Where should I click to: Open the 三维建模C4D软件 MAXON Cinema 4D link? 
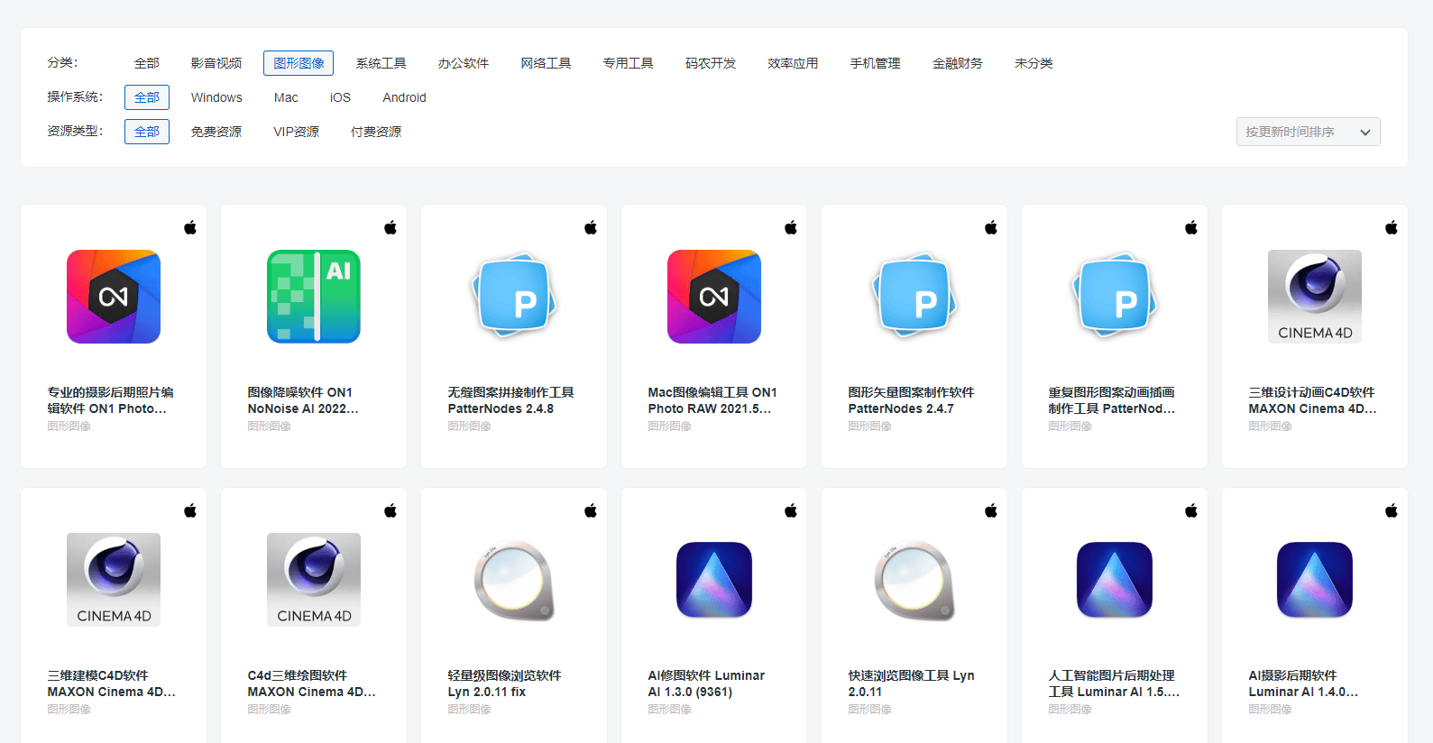(x=112, y=683)
